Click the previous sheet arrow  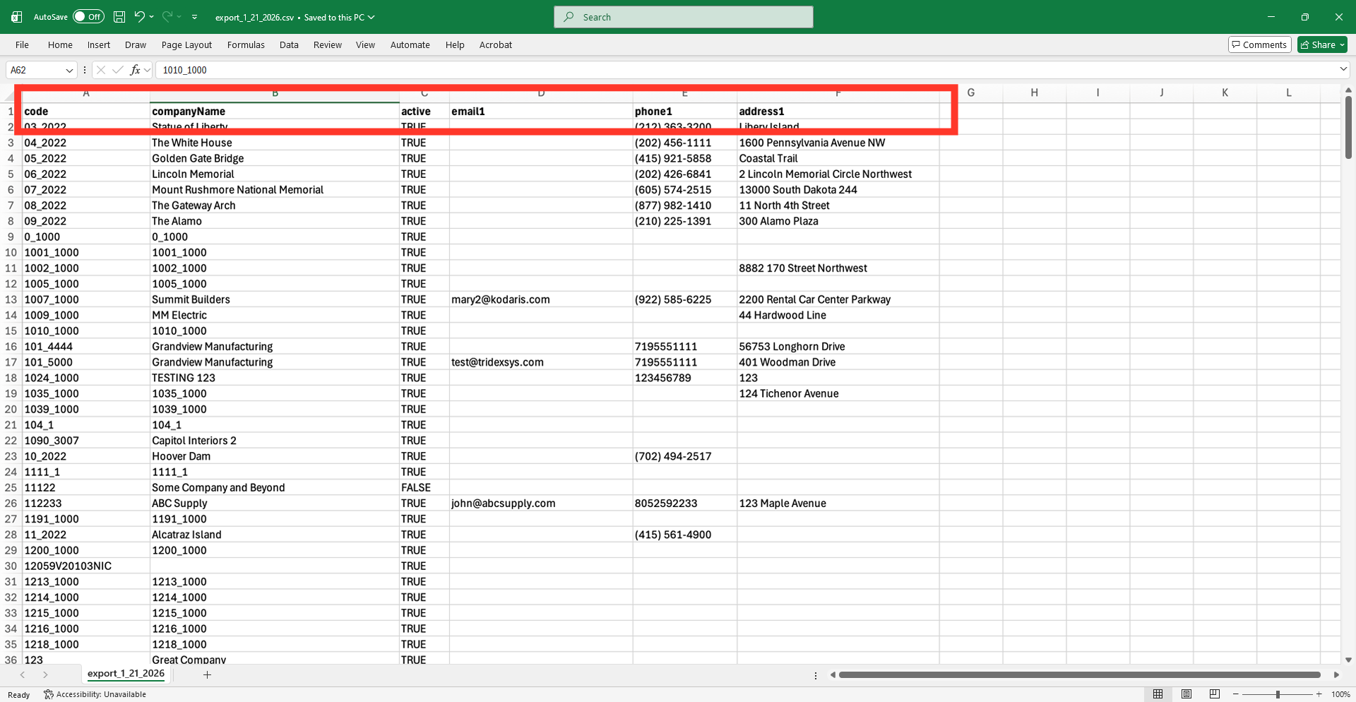23,674
